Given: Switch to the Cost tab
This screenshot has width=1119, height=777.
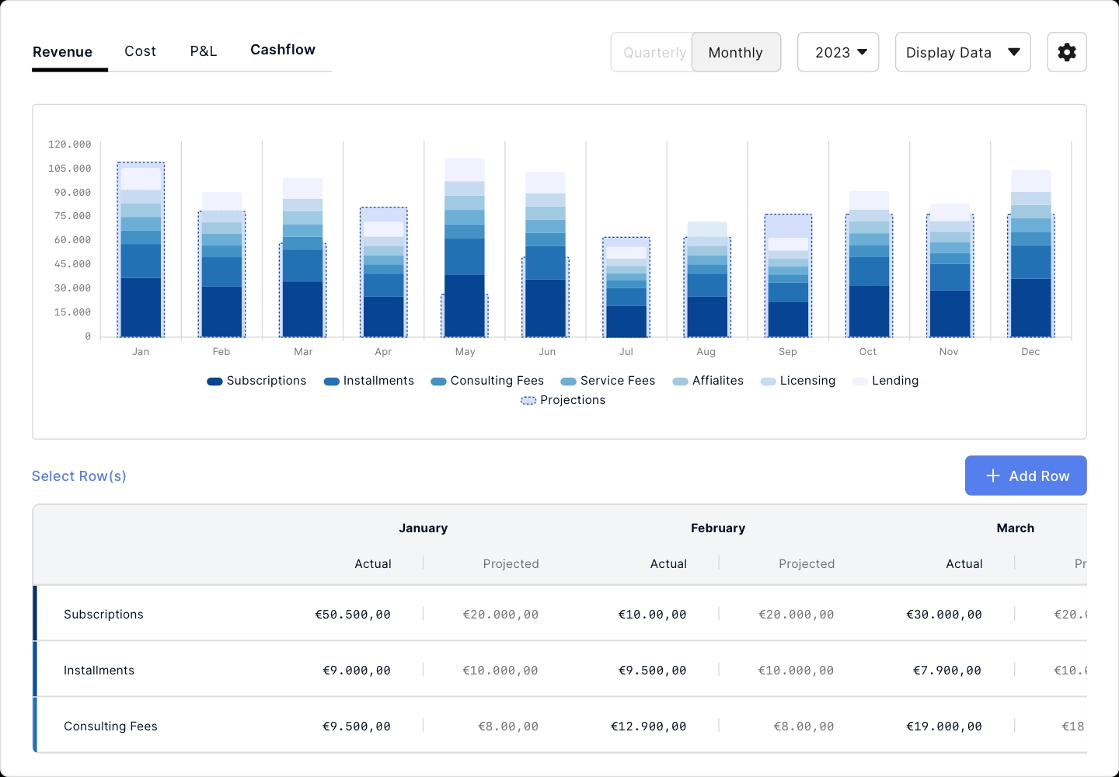Looking at the screenshot, I should pos(140,51).
